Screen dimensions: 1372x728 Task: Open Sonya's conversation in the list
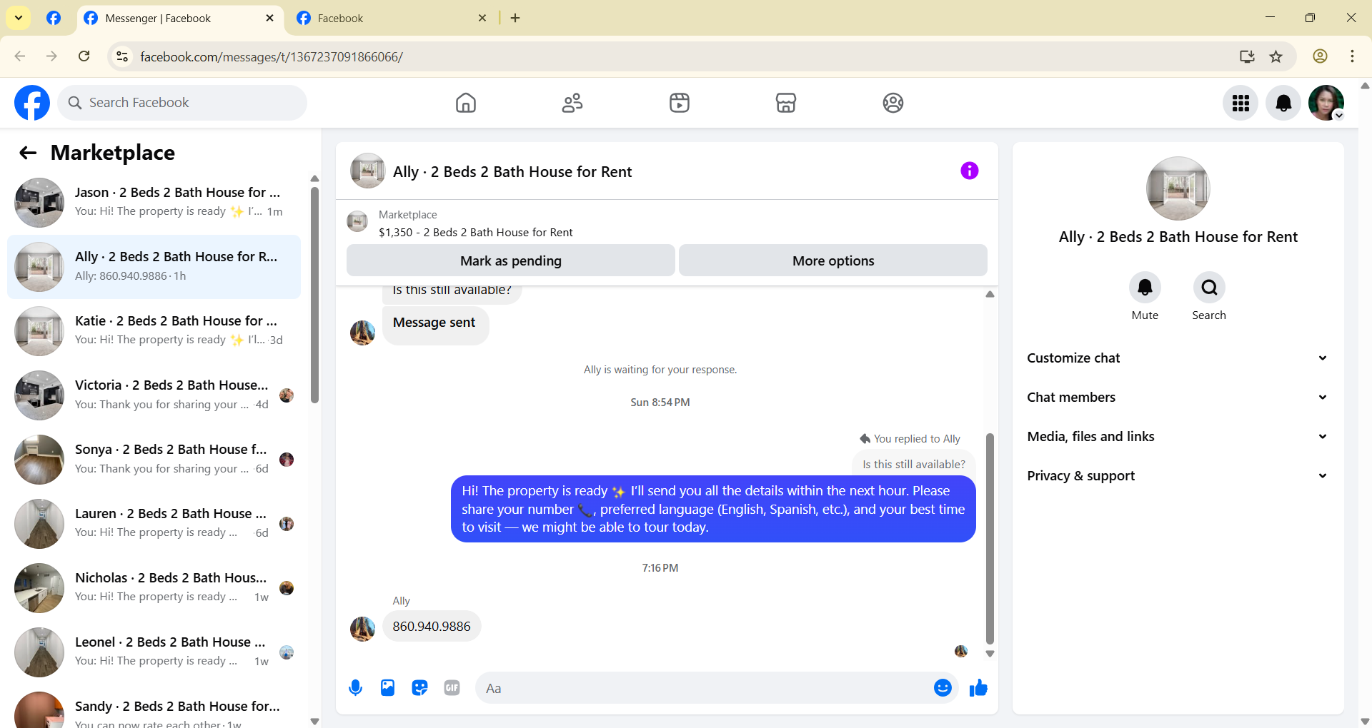point(154,459)
